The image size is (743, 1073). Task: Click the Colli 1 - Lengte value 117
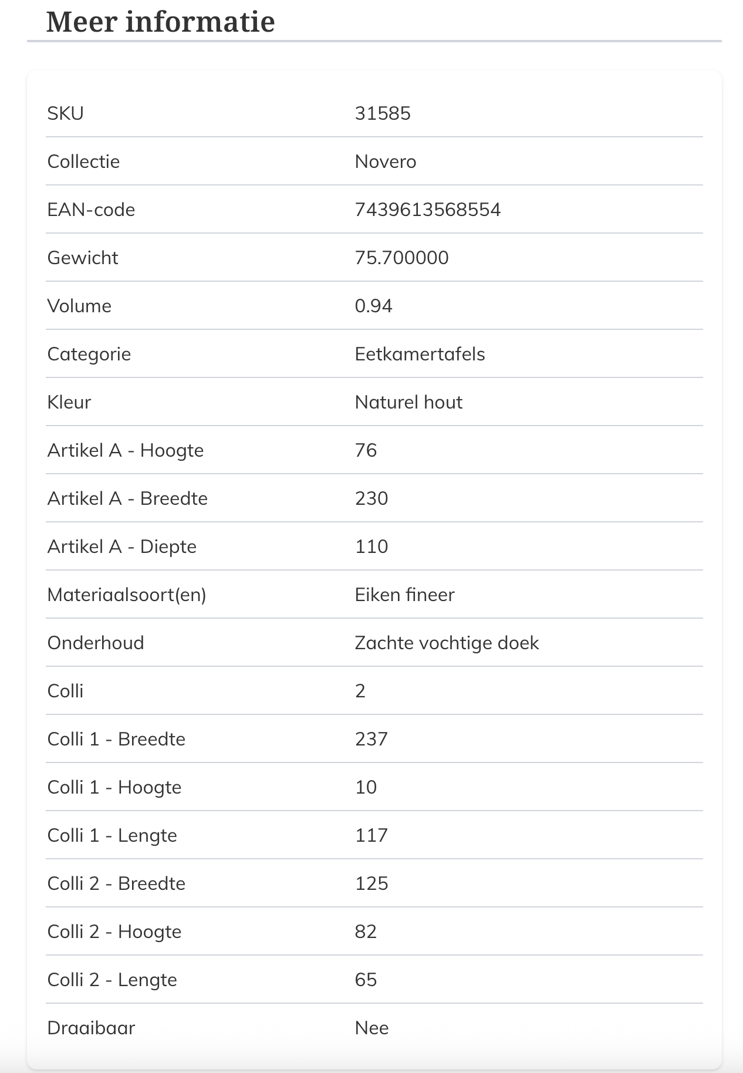[x=372, y=835]
